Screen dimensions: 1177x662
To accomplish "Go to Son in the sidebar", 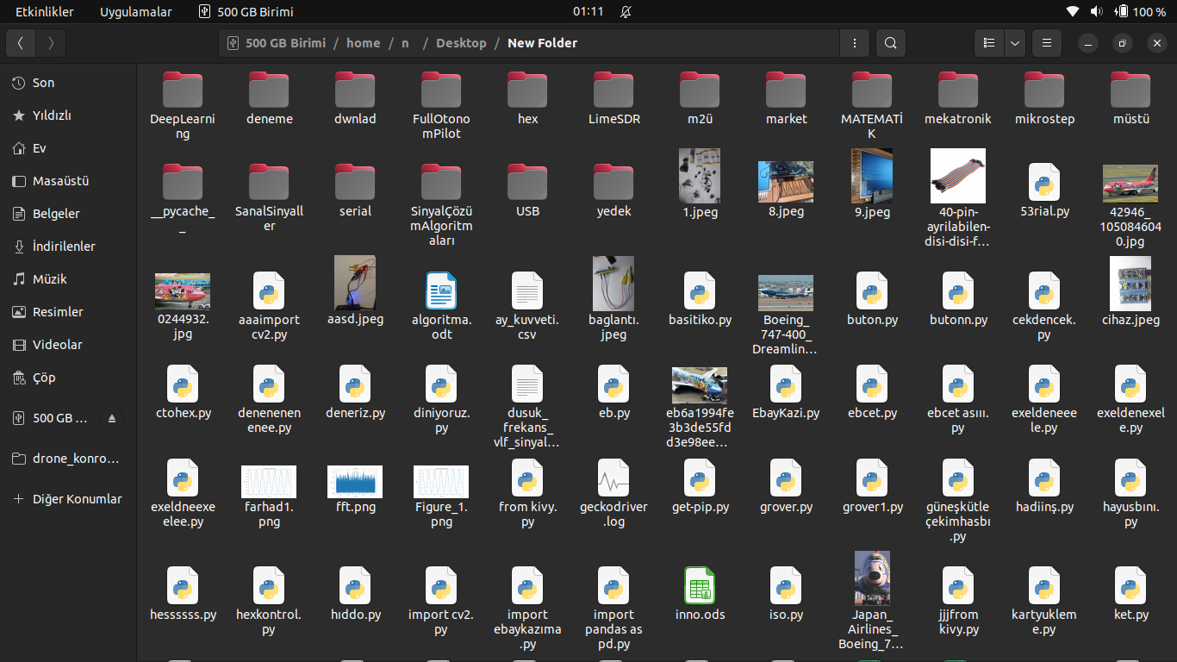I will pos(68,83).
